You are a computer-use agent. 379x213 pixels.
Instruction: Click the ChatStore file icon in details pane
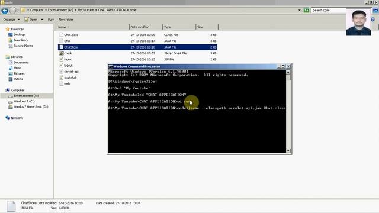click(x=11, y=206)
